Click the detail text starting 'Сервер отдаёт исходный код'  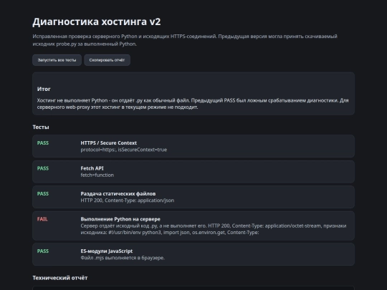point(214,229)
